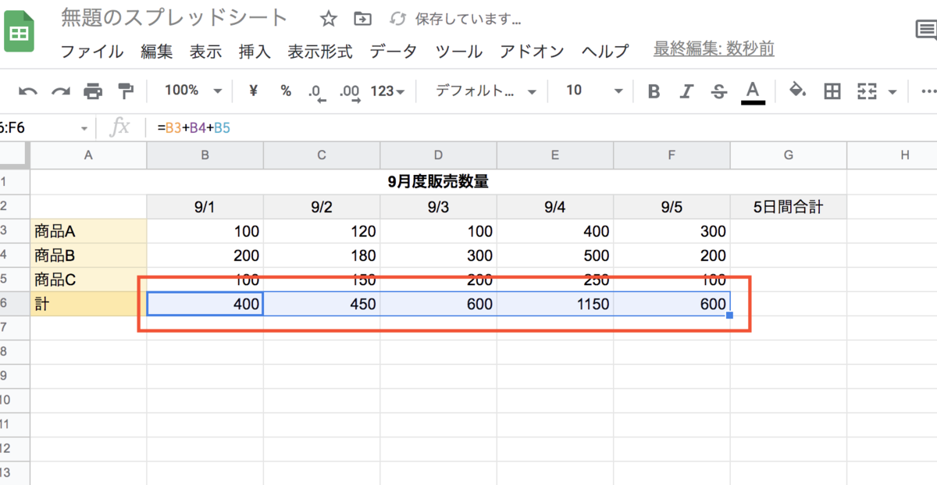Click the Undo arrow
Screen dimensions: 937x485
29,91
